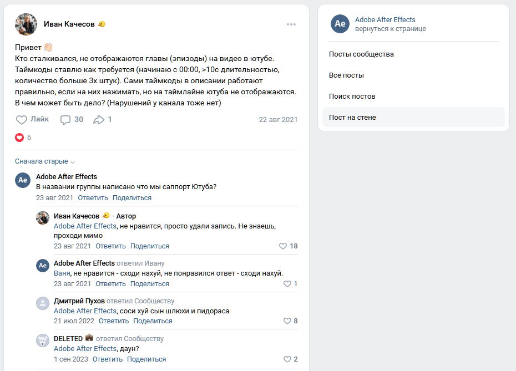Open Adobe After Effects community link in sidebar

385,20
